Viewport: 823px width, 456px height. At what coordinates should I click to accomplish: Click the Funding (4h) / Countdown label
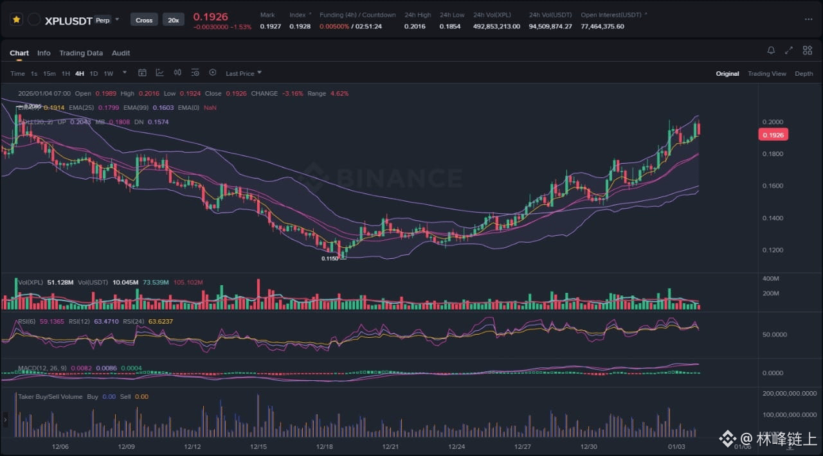point(357,15)
